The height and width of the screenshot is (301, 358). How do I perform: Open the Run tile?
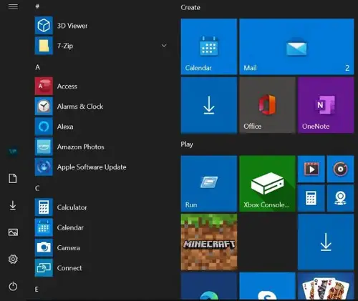[209, 184]
